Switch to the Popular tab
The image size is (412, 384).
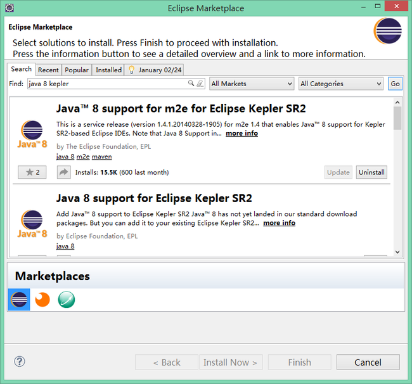point(77,70)
